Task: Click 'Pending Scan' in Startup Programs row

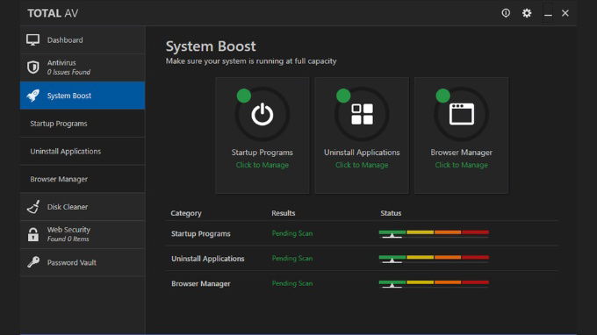Action: (292, 233)
